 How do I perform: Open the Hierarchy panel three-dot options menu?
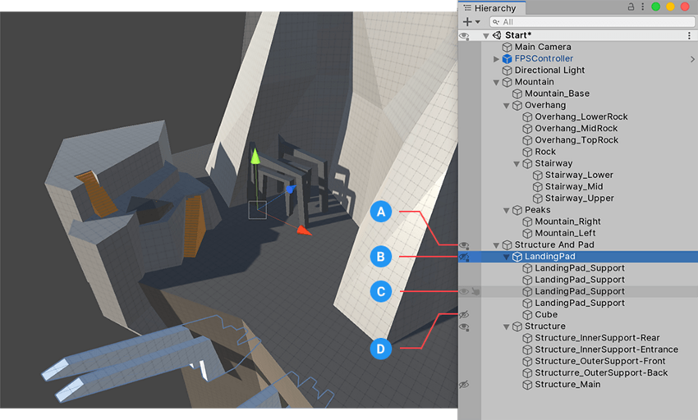pos(641,7)
